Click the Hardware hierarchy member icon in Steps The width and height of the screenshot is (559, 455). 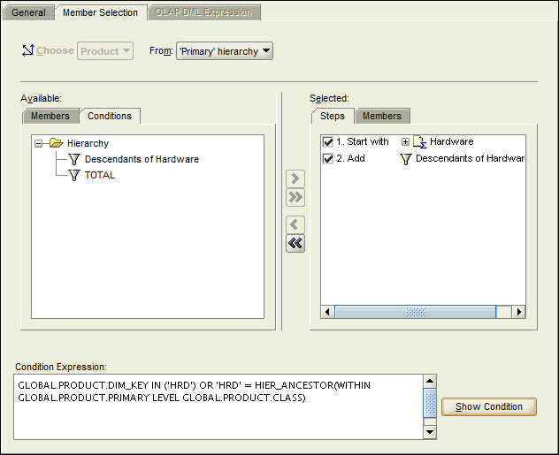(419, 141)
